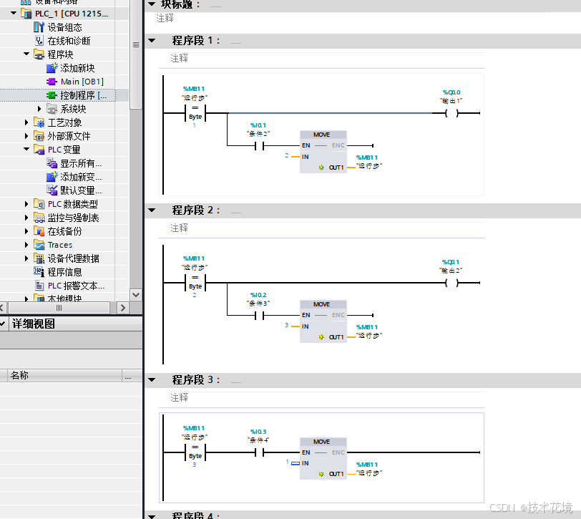Select Byte compare contact in 程序段 2
This screenshot has height=519, width=581.
(x=195, y=283)
